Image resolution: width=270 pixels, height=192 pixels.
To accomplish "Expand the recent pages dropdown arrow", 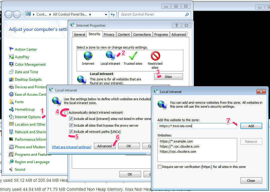I will click(23, 15).
